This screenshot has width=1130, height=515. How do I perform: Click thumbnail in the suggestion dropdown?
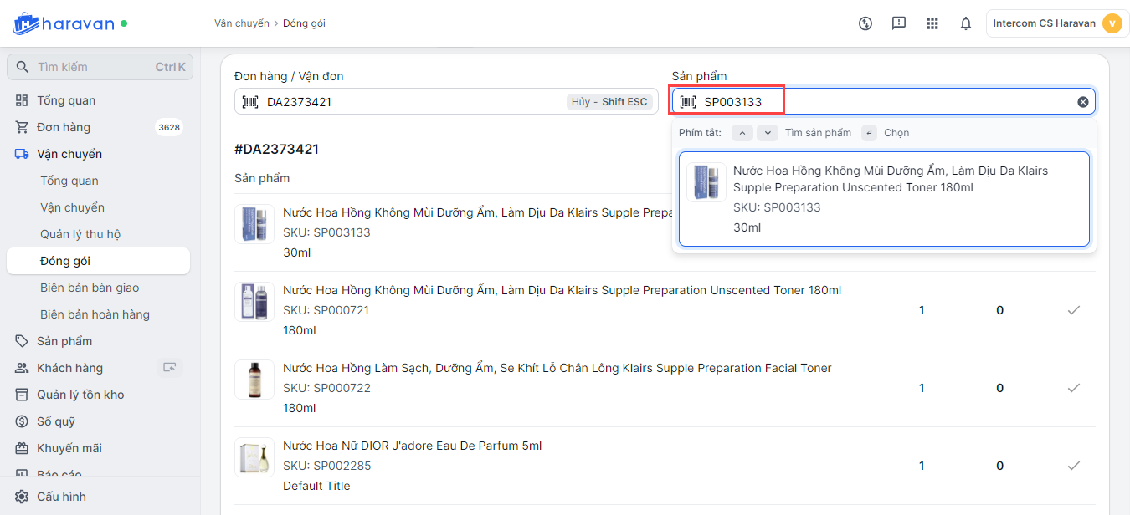click(706, 182)
